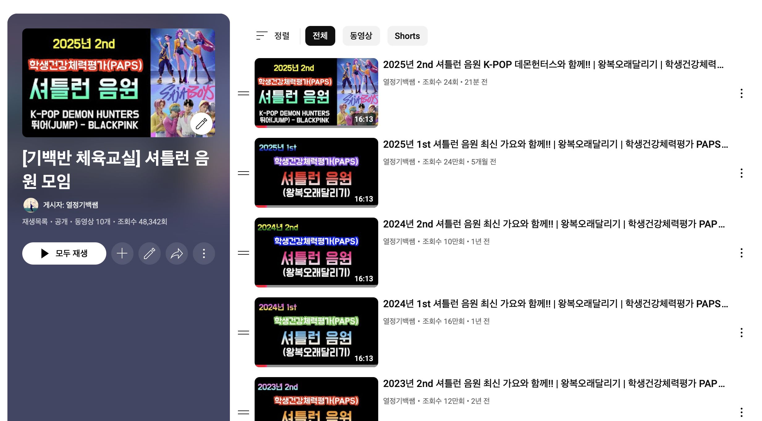Click the plus add-videos icon

[x=122, y=253]
